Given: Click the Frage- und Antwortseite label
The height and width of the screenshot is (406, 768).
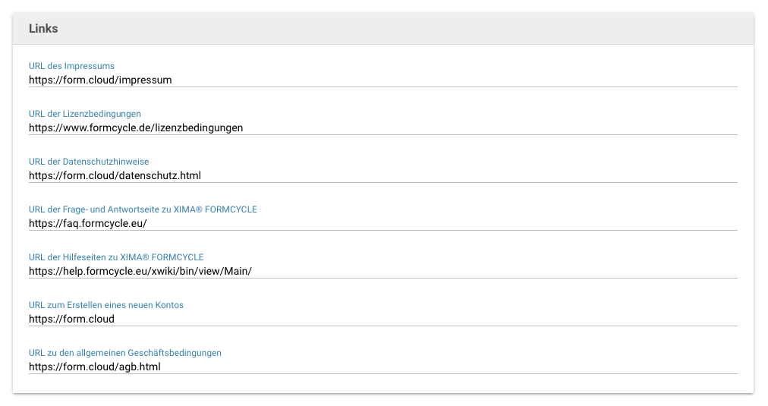Looking at the screenshot, I should [143, 209].
